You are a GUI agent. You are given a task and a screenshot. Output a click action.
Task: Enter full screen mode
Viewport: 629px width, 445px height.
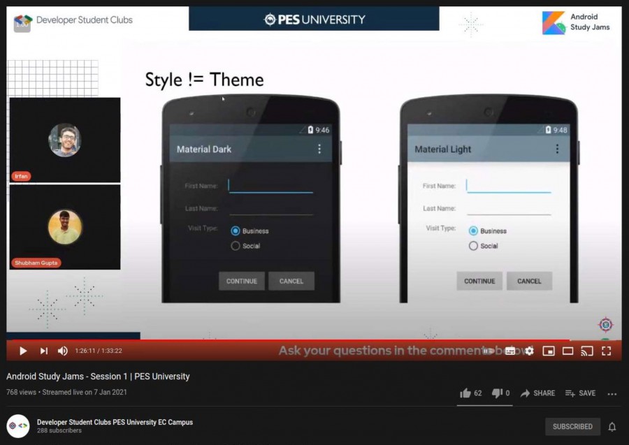[606, 351]
